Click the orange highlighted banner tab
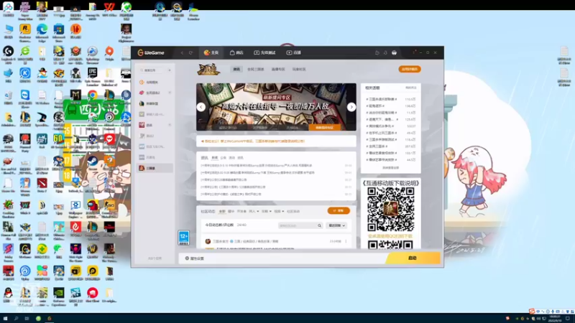Image resolution: width=575 pixels, height=323 pixels. [325, 128]
